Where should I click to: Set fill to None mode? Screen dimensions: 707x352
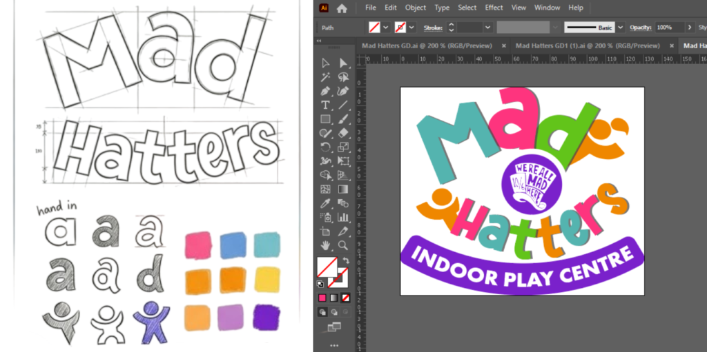coord(346,298)
